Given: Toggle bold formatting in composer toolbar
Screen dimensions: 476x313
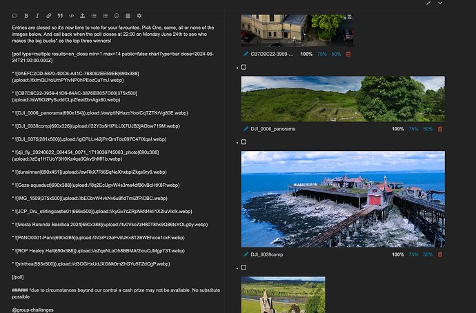Looking at the screenshot, I should [26, 16].
